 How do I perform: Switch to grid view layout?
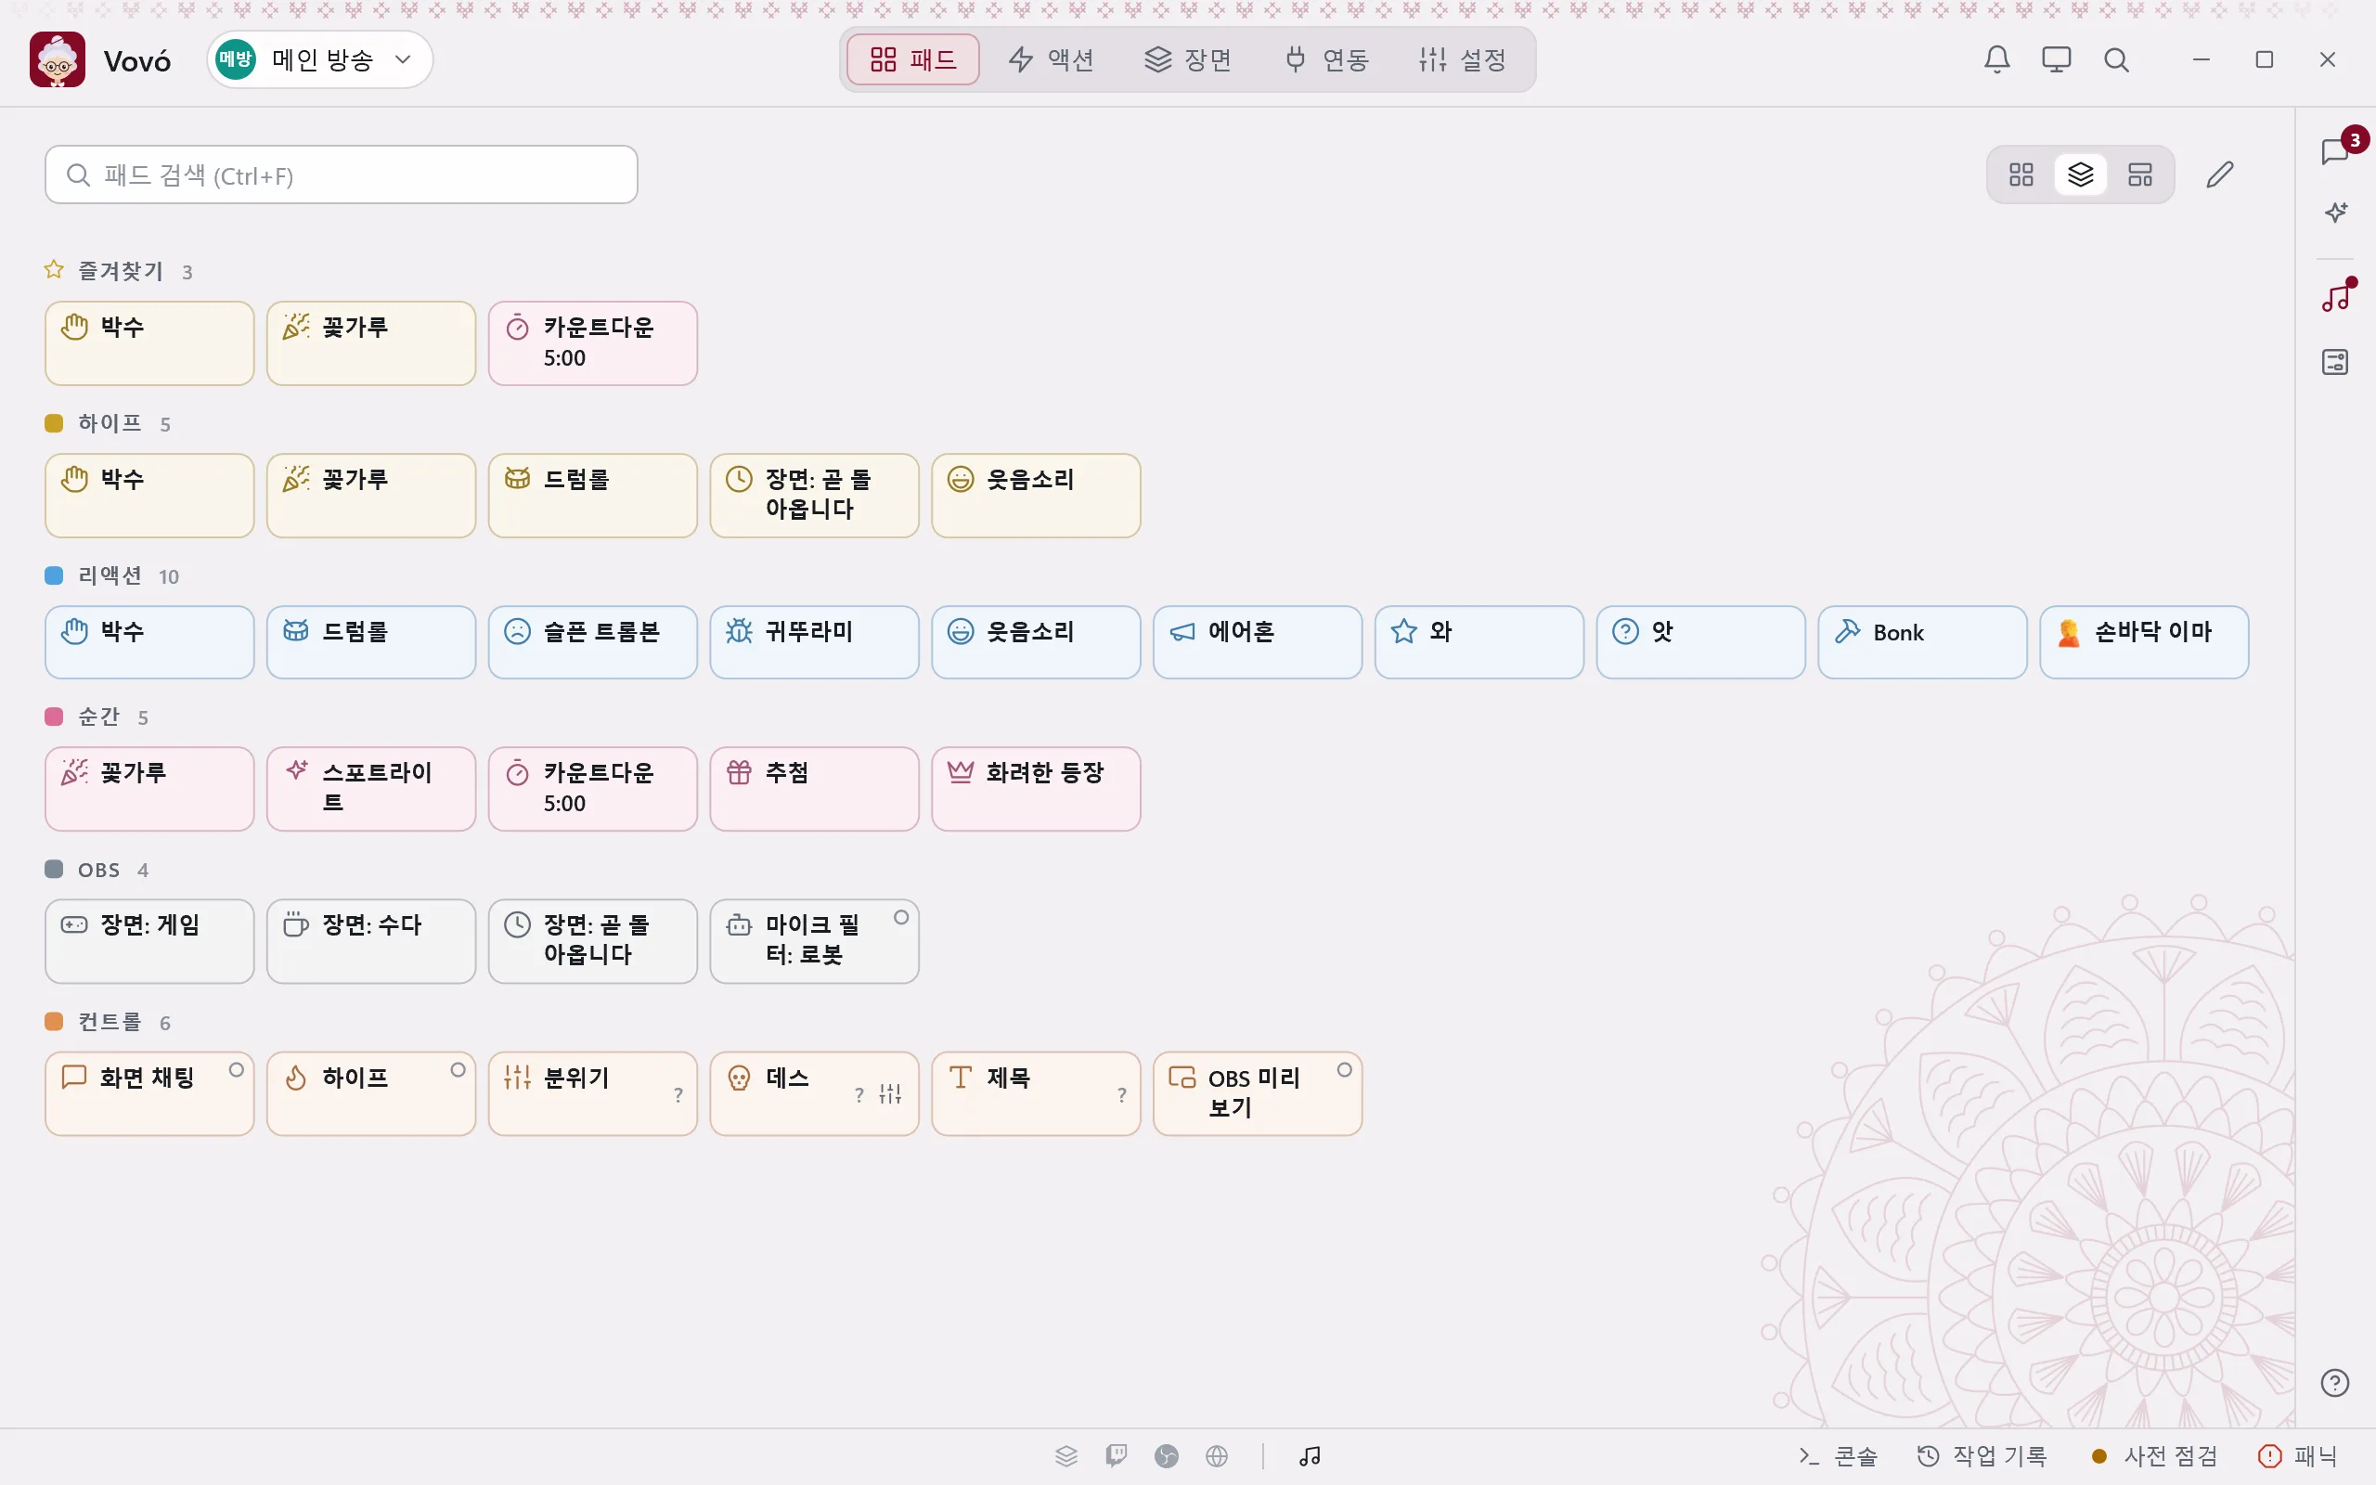(x=2021, y=174)
